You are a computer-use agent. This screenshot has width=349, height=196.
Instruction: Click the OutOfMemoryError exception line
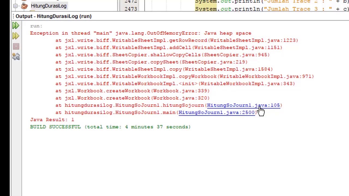click(x=141, y=33)
